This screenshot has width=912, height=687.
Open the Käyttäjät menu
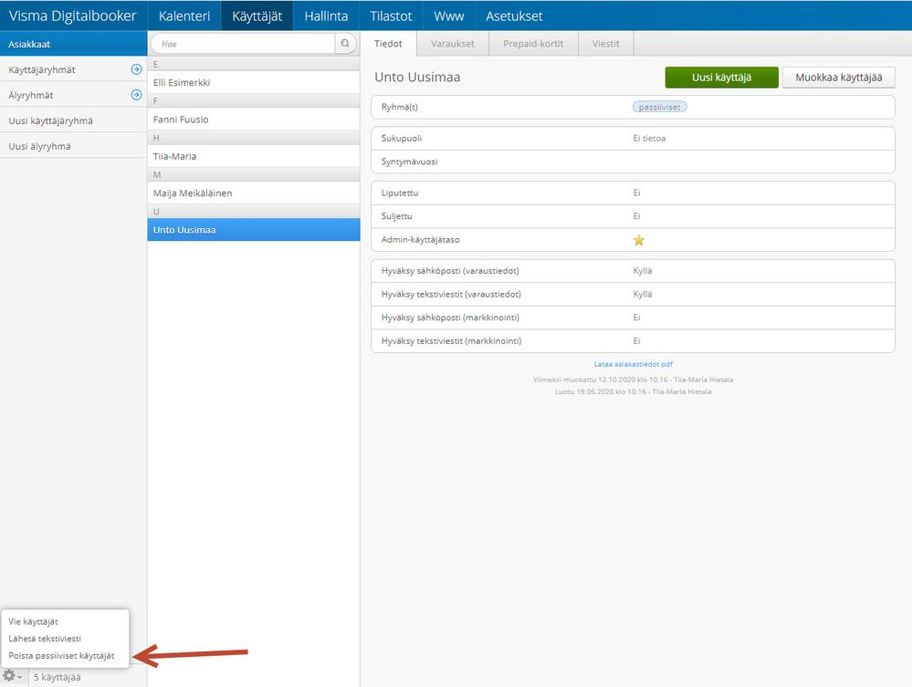(x=257, y=16)
